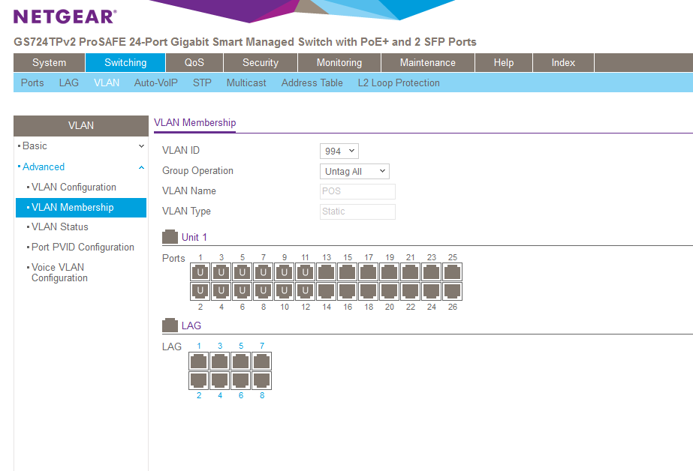
Task: Go to VLAN Status page
Action: coord(60,227)
